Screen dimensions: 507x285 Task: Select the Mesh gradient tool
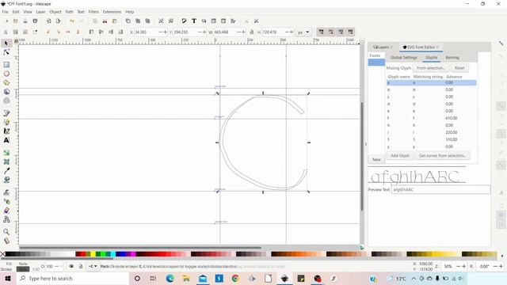(x=6, y=161)
